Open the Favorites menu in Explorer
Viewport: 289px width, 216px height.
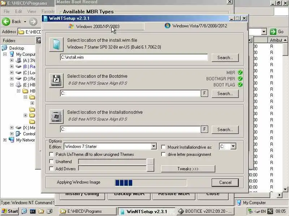pos(48,12)
